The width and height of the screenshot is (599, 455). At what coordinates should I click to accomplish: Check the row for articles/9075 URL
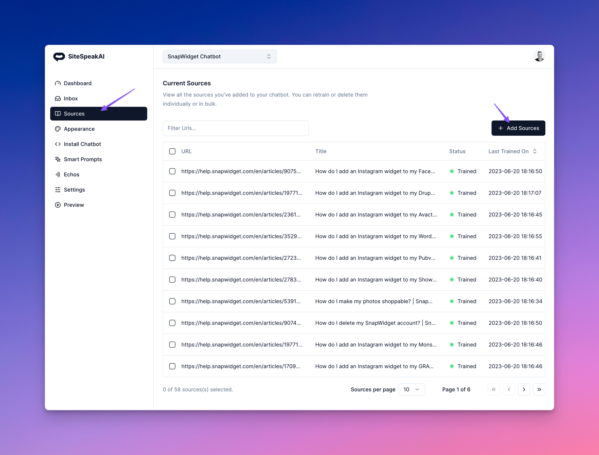click(x=172, y=171)
